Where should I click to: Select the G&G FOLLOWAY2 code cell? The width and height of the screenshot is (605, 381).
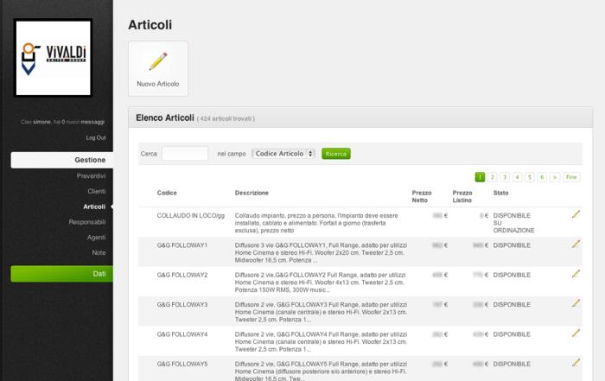pyautogui.click(x=182, y=275)
